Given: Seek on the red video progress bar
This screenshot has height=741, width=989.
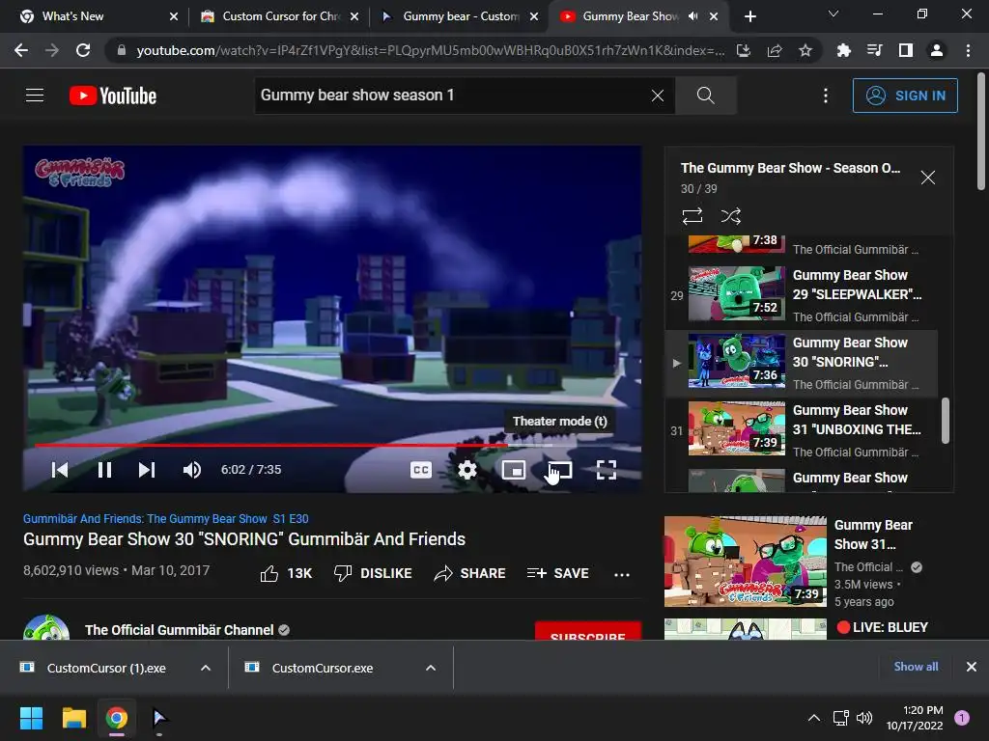Looking at the screenshot, I should (x=271, y=445).
